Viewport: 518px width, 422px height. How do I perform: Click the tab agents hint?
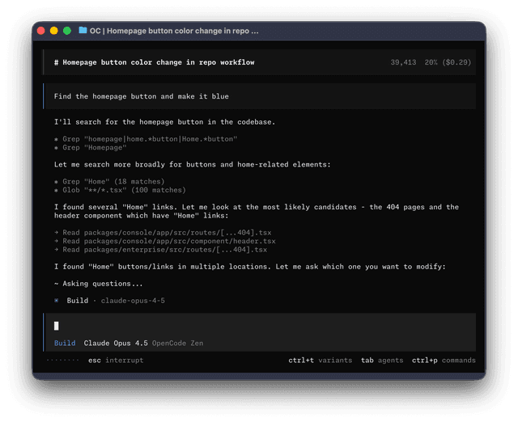[382, 361]
